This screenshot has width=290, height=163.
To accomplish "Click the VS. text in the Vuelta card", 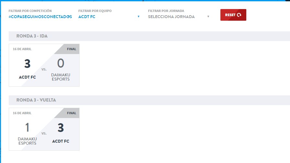I will (x=44, y=134).
